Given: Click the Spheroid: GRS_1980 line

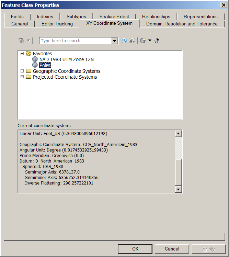Looking at the screenshot, I should (43, 167).
